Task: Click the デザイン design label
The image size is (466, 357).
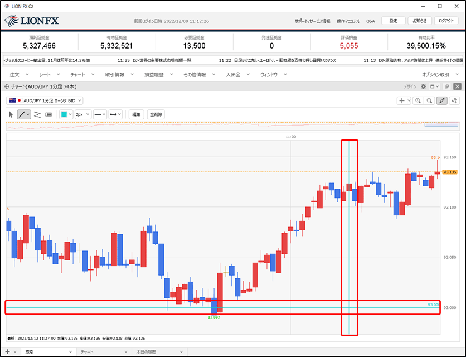Action: [x=410, y=86]
